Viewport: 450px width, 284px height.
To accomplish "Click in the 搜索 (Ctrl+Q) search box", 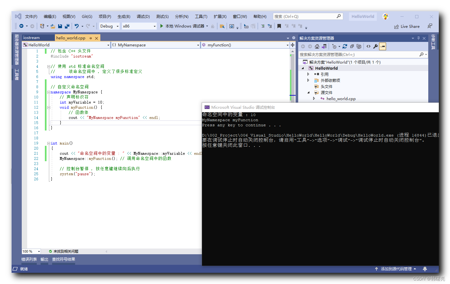I will pyautogui.click(x=308, y=16).
